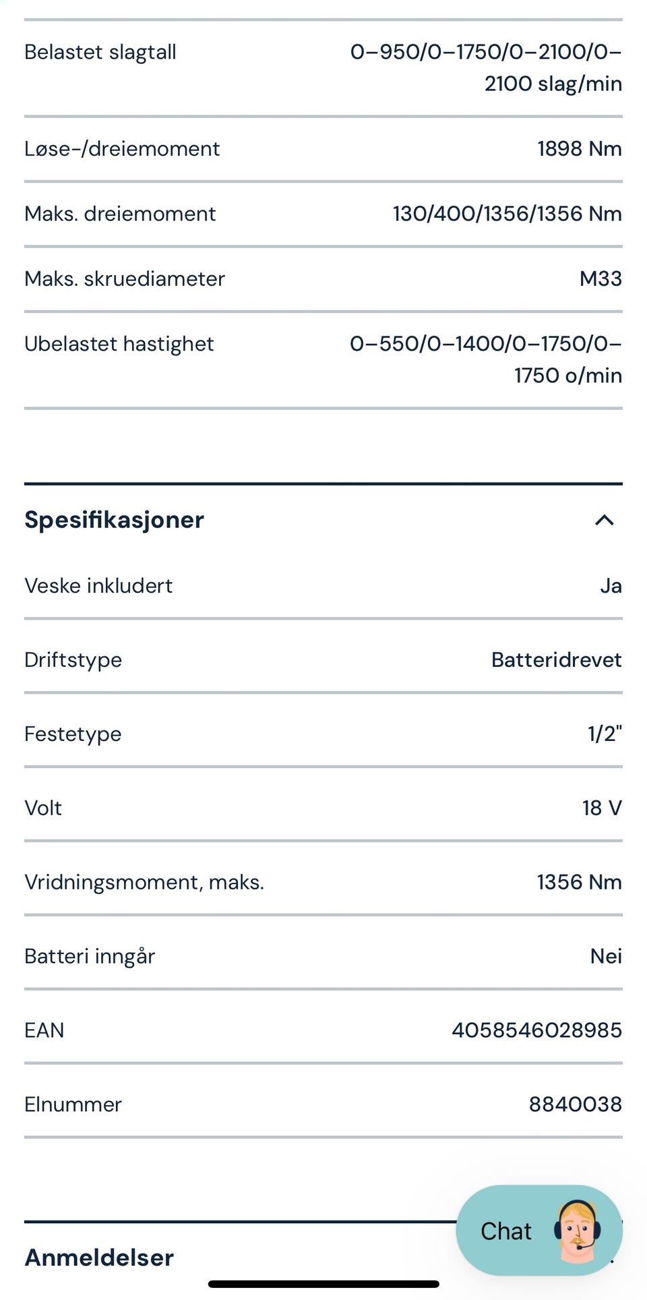Select the EAN number 4058546028985
Viewport: 647px width, 1300px height.
(x=536, y=1030)
